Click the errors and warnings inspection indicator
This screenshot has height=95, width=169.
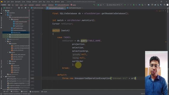(x=159, y=11)
